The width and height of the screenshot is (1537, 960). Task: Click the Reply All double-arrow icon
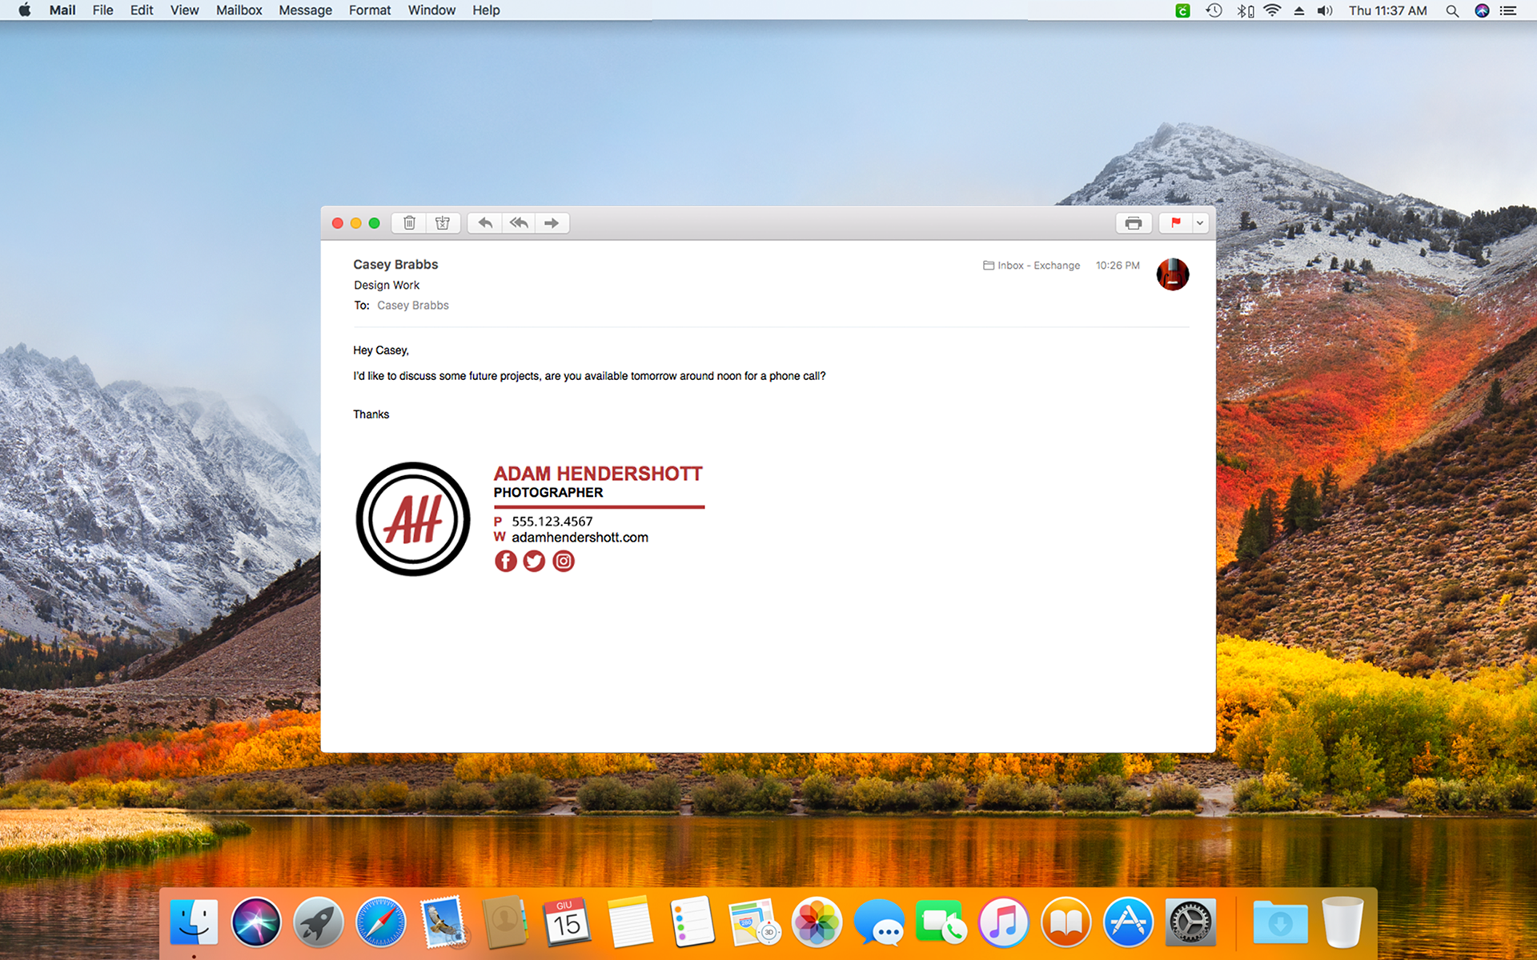pos(519,223)
